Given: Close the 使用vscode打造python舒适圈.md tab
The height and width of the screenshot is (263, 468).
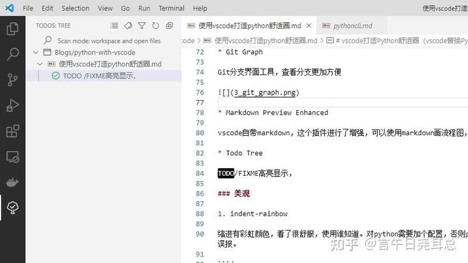Looking at the screenshot, I should (x=309, y=26).
